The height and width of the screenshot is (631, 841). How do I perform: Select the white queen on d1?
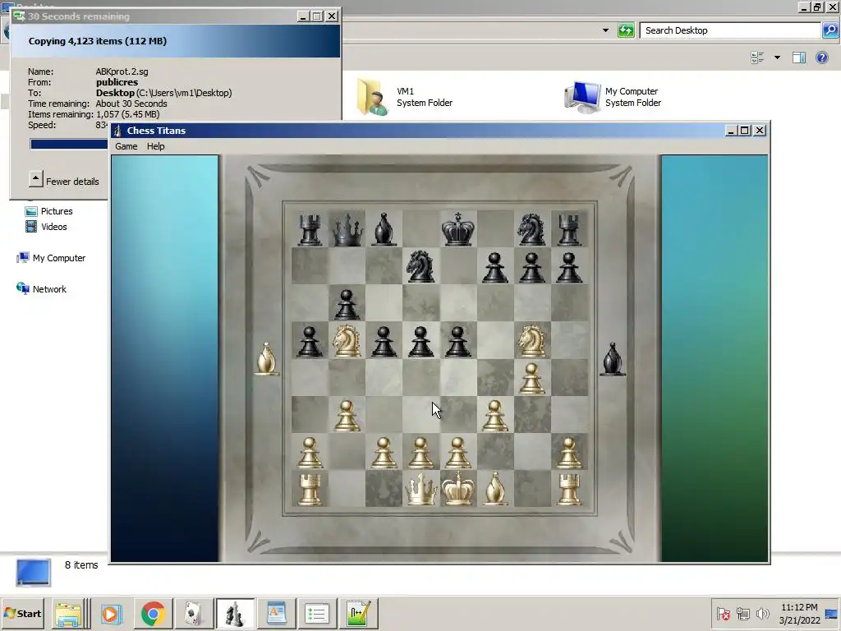click(420, 489)
